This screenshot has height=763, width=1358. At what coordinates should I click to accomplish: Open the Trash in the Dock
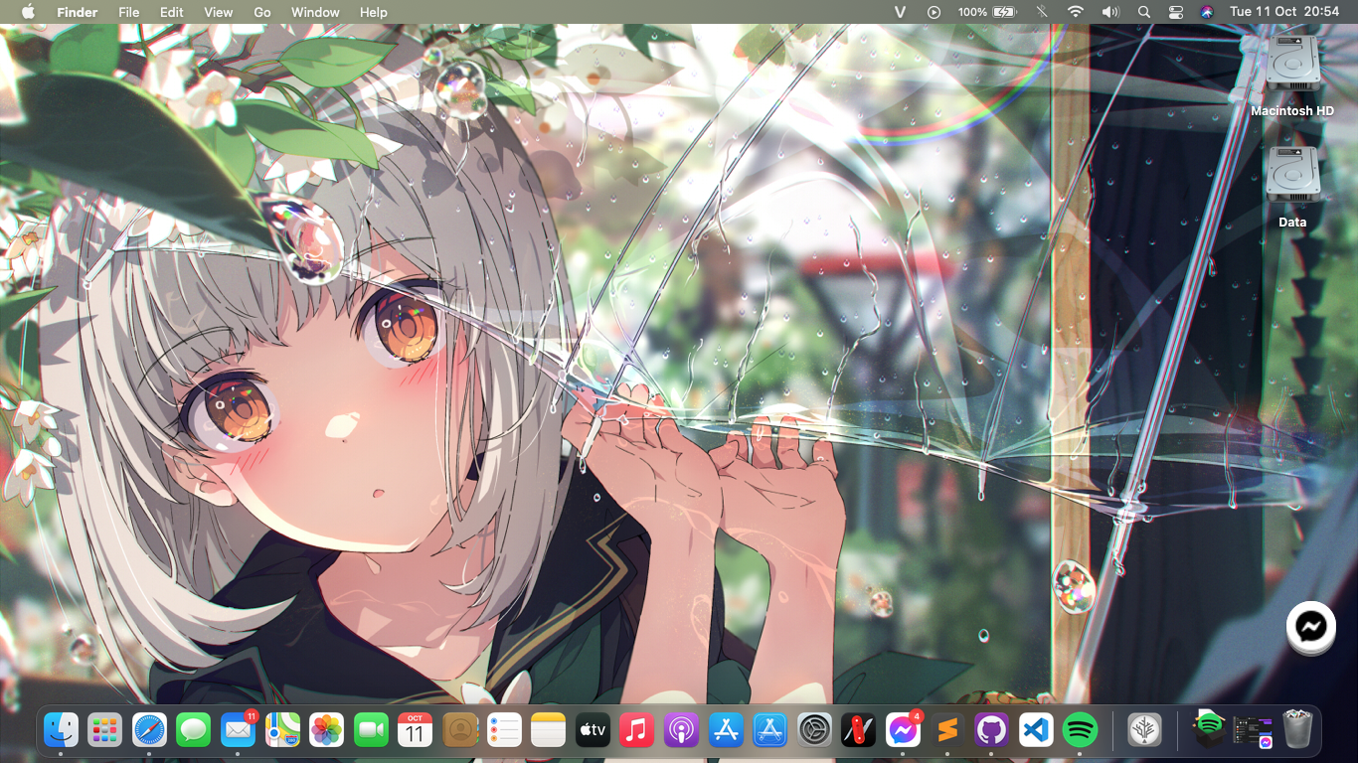(x=1297, y=731)
